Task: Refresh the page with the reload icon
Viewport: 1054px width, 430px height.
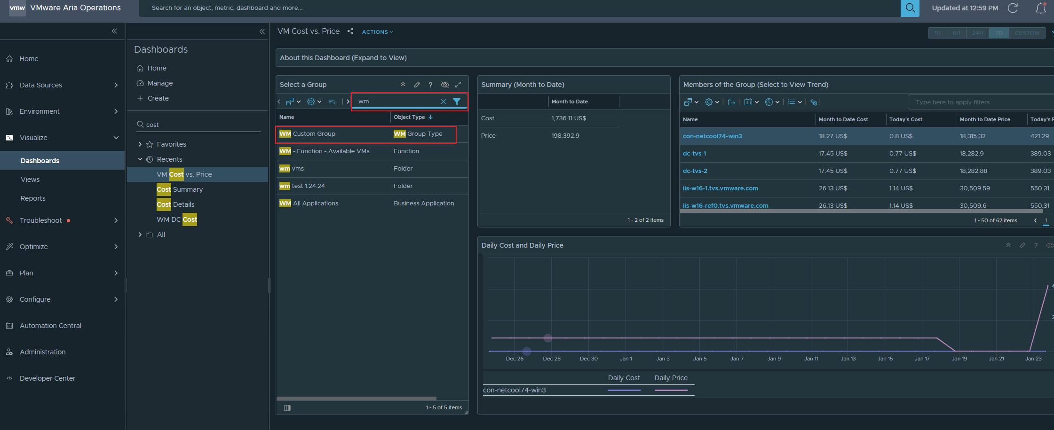Action: click(1013, 8)
